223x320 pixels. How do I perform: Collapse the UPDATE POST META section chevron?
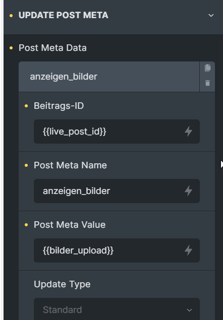point(211,15)
